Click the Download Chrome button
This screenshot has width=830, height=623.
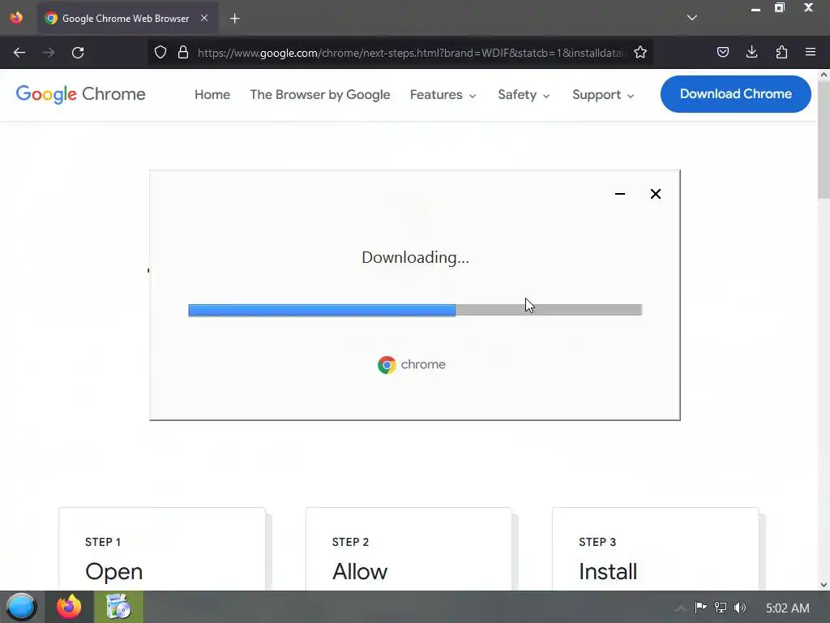coord(736,94)
